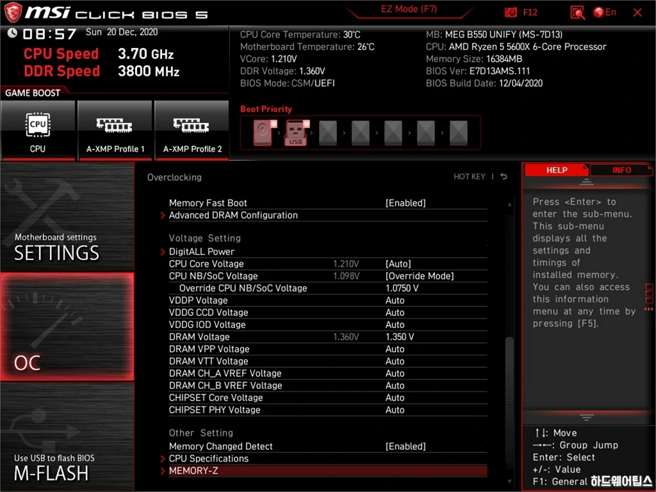Edit Override CPU NB/SoC Voltage 1.0750 V
The height and width of the screenshot is (492, 656).
[x=402, y=288]
